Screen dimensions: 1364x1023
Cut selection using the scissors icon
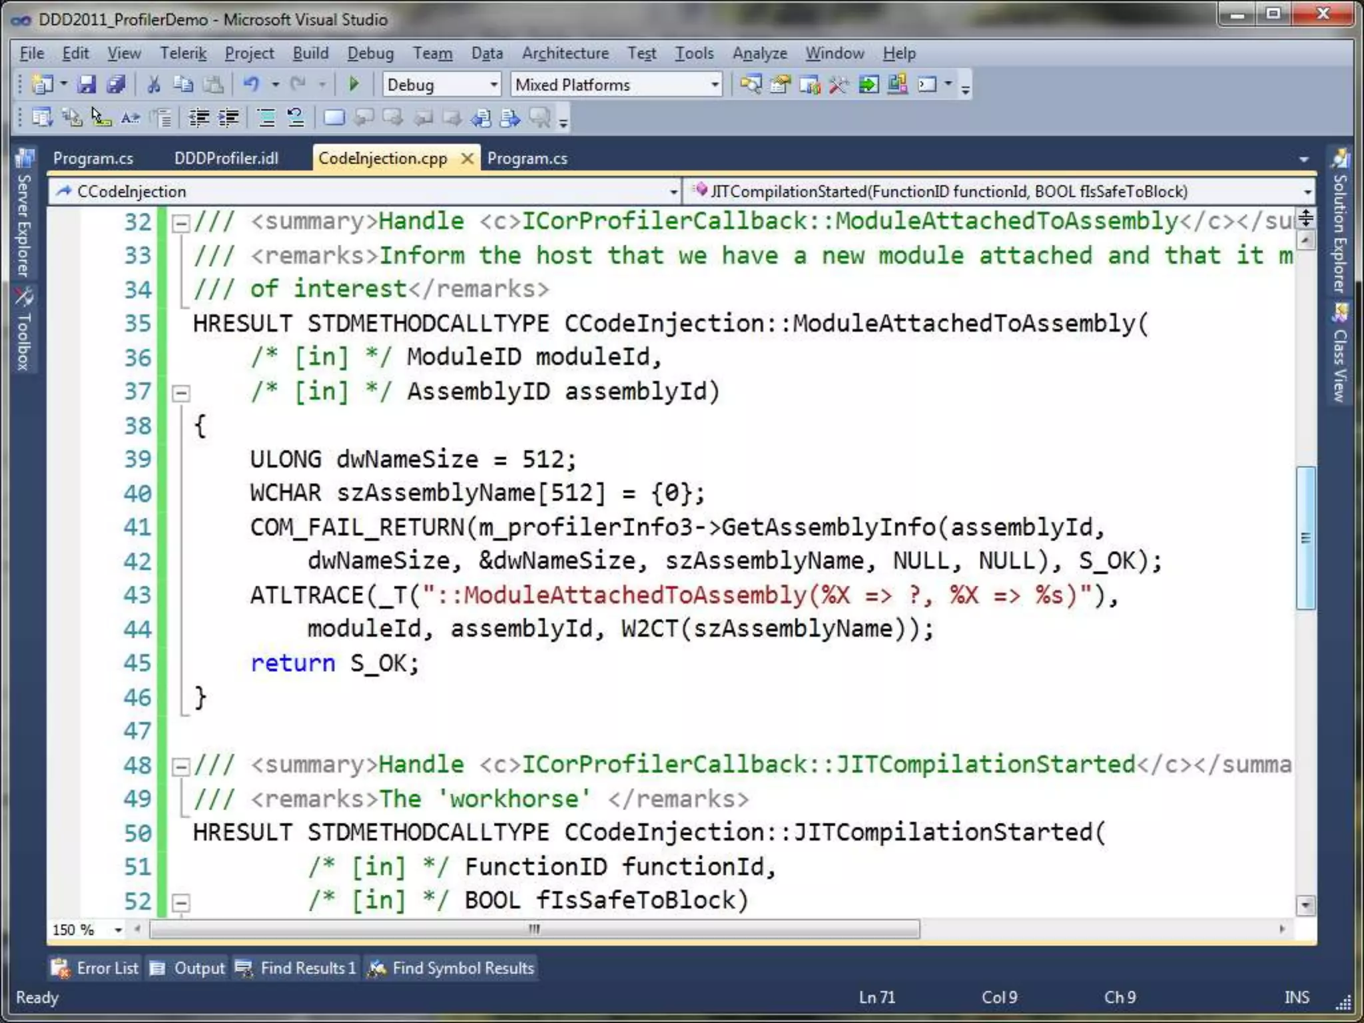pos(154,85)
